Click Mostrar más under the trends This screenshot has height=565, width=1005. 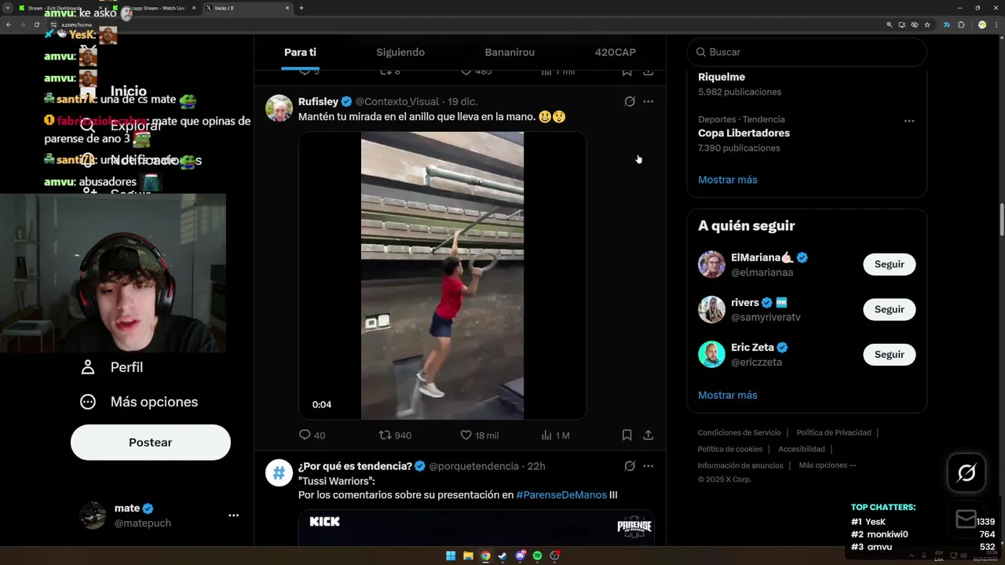[x=728, y=180]
